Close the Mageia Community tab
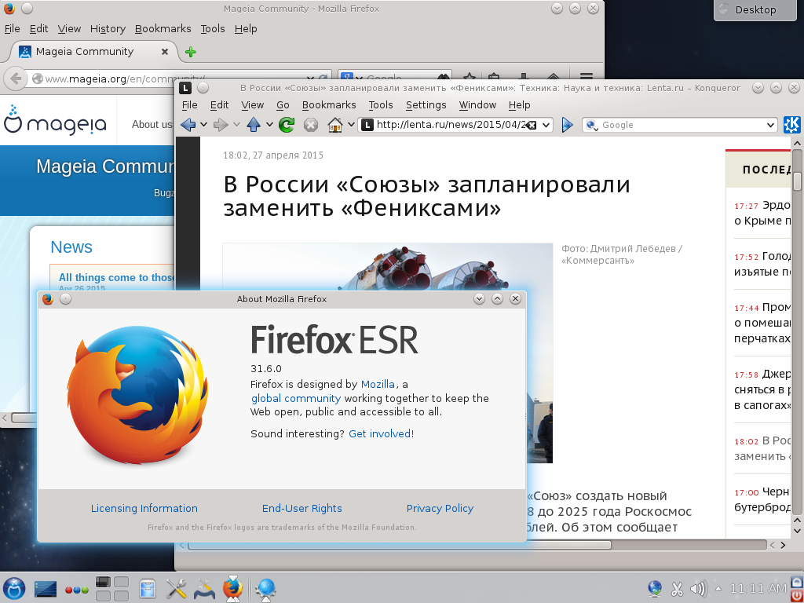This screenshot has width=804, height=603. tap(165, 52)
